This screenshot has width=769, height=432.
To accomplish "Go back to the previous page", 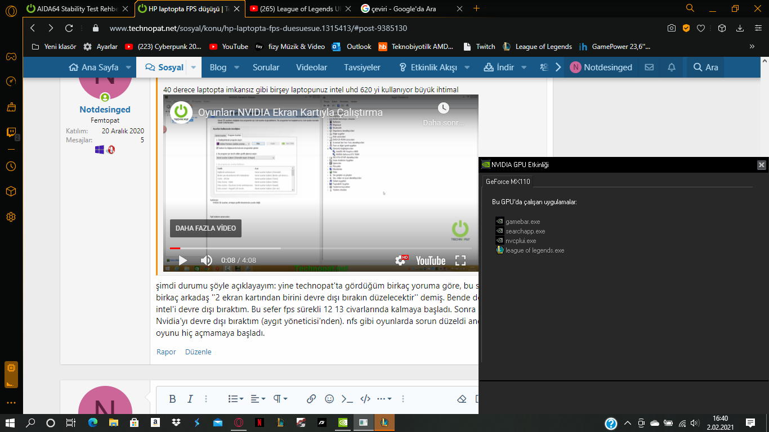I will (33, 28).
